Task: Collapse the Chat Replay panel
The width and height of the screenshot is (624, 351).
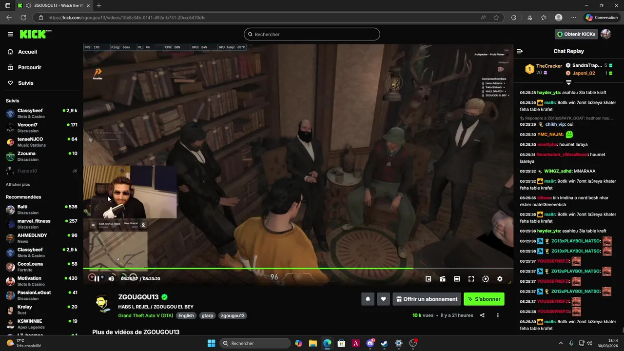Action: coord(520,51)
